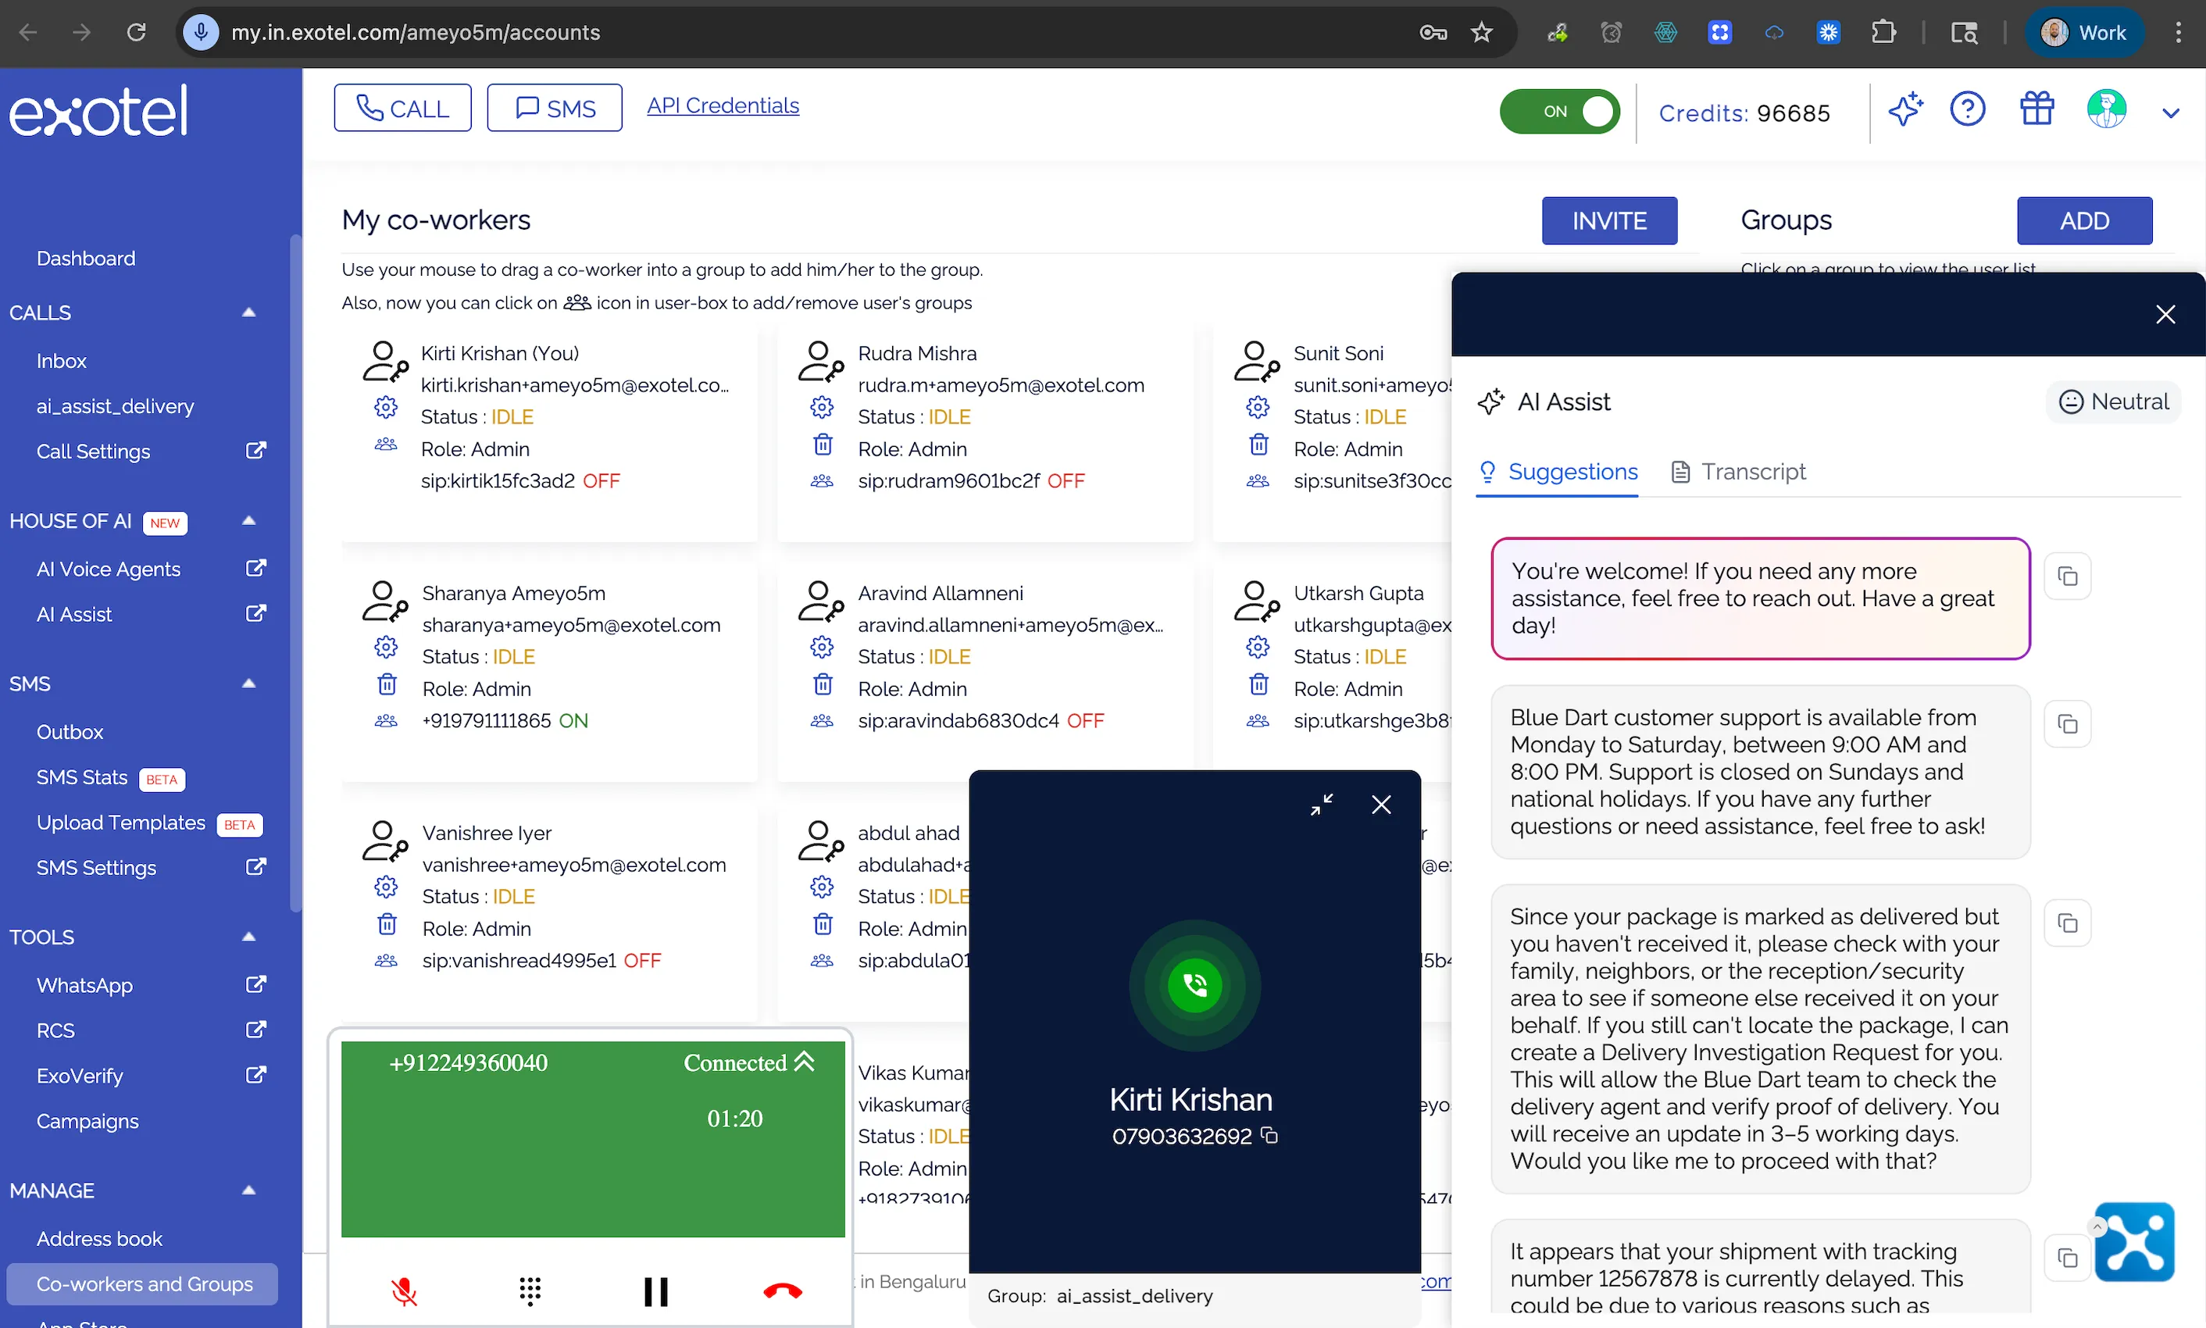Open Dashboard from the sidebar

click(x=86, y=259)
